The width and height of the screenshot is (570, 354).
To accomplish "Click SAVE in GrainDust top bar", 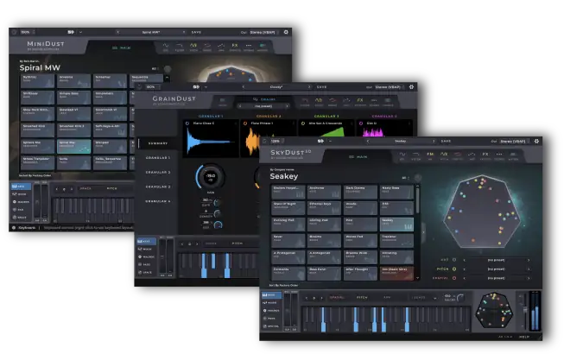I will pos(322,87).
